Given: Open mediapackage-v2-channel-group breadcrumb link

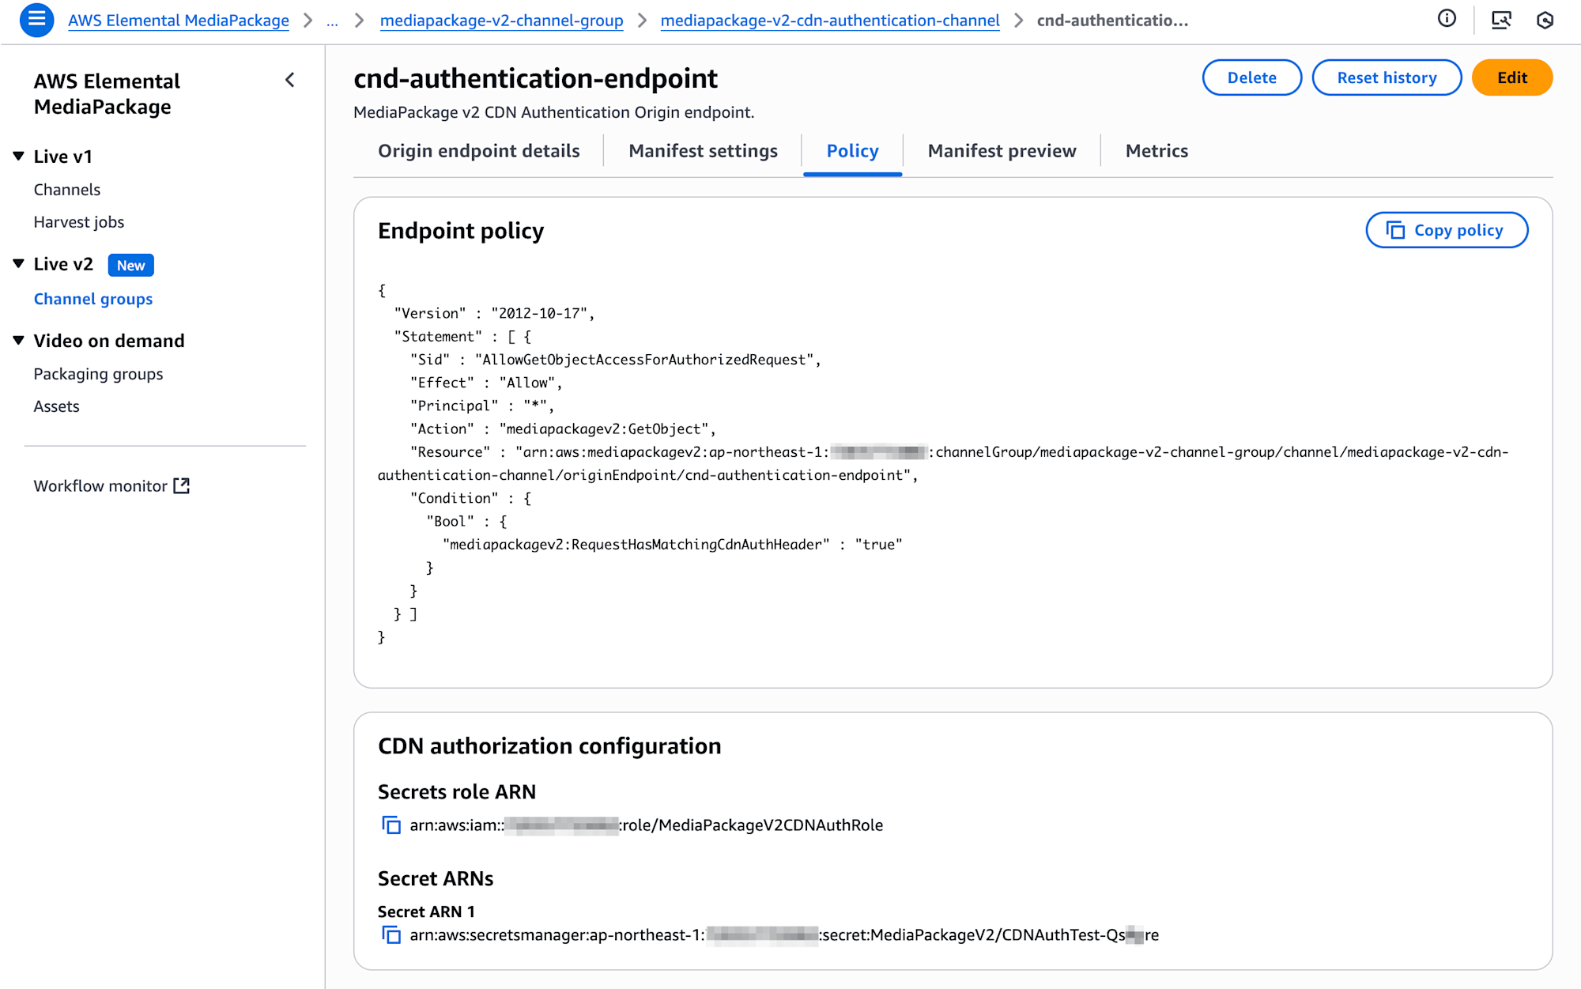Looking at the screenshot, I should tap(501, 21).
